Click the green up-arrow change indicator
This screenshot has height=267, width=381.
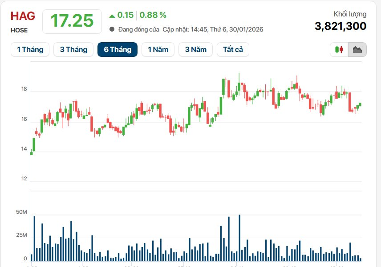point(112,16)
